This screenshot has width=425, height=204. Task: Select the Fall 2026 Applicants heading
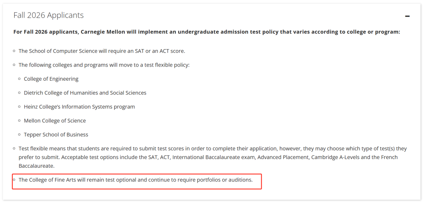point(48,15)
